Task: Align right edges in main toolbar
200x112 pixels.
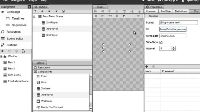Action: (102, 11)
